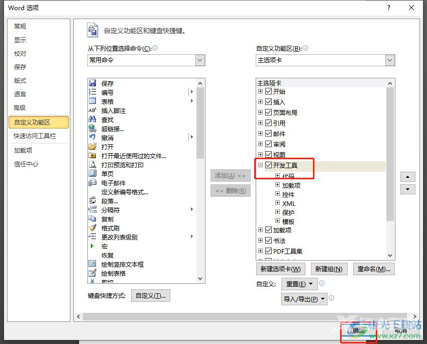The image size is (427, 344).
Task: Select the 打开 folder icon
Action: click(x=92, y=147)
